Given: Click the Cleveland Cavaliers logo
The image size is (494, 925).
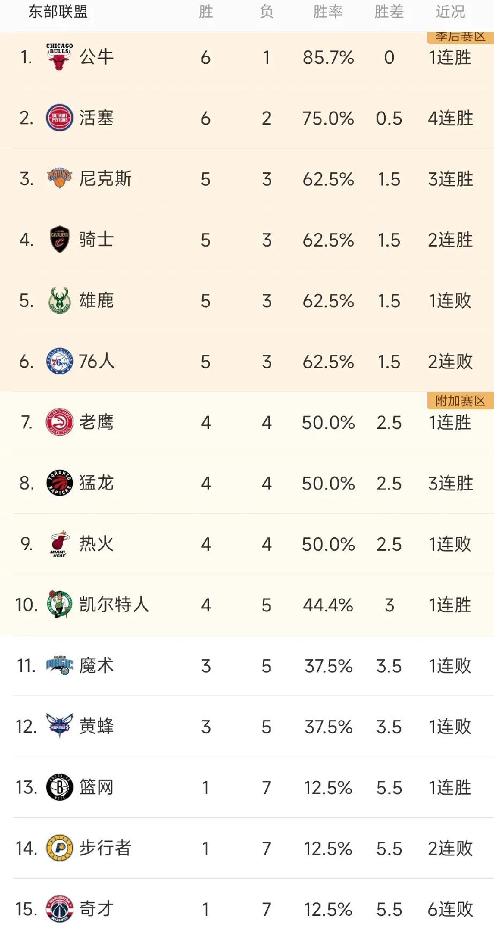Looking at the screenshot, I should [59, 239].
